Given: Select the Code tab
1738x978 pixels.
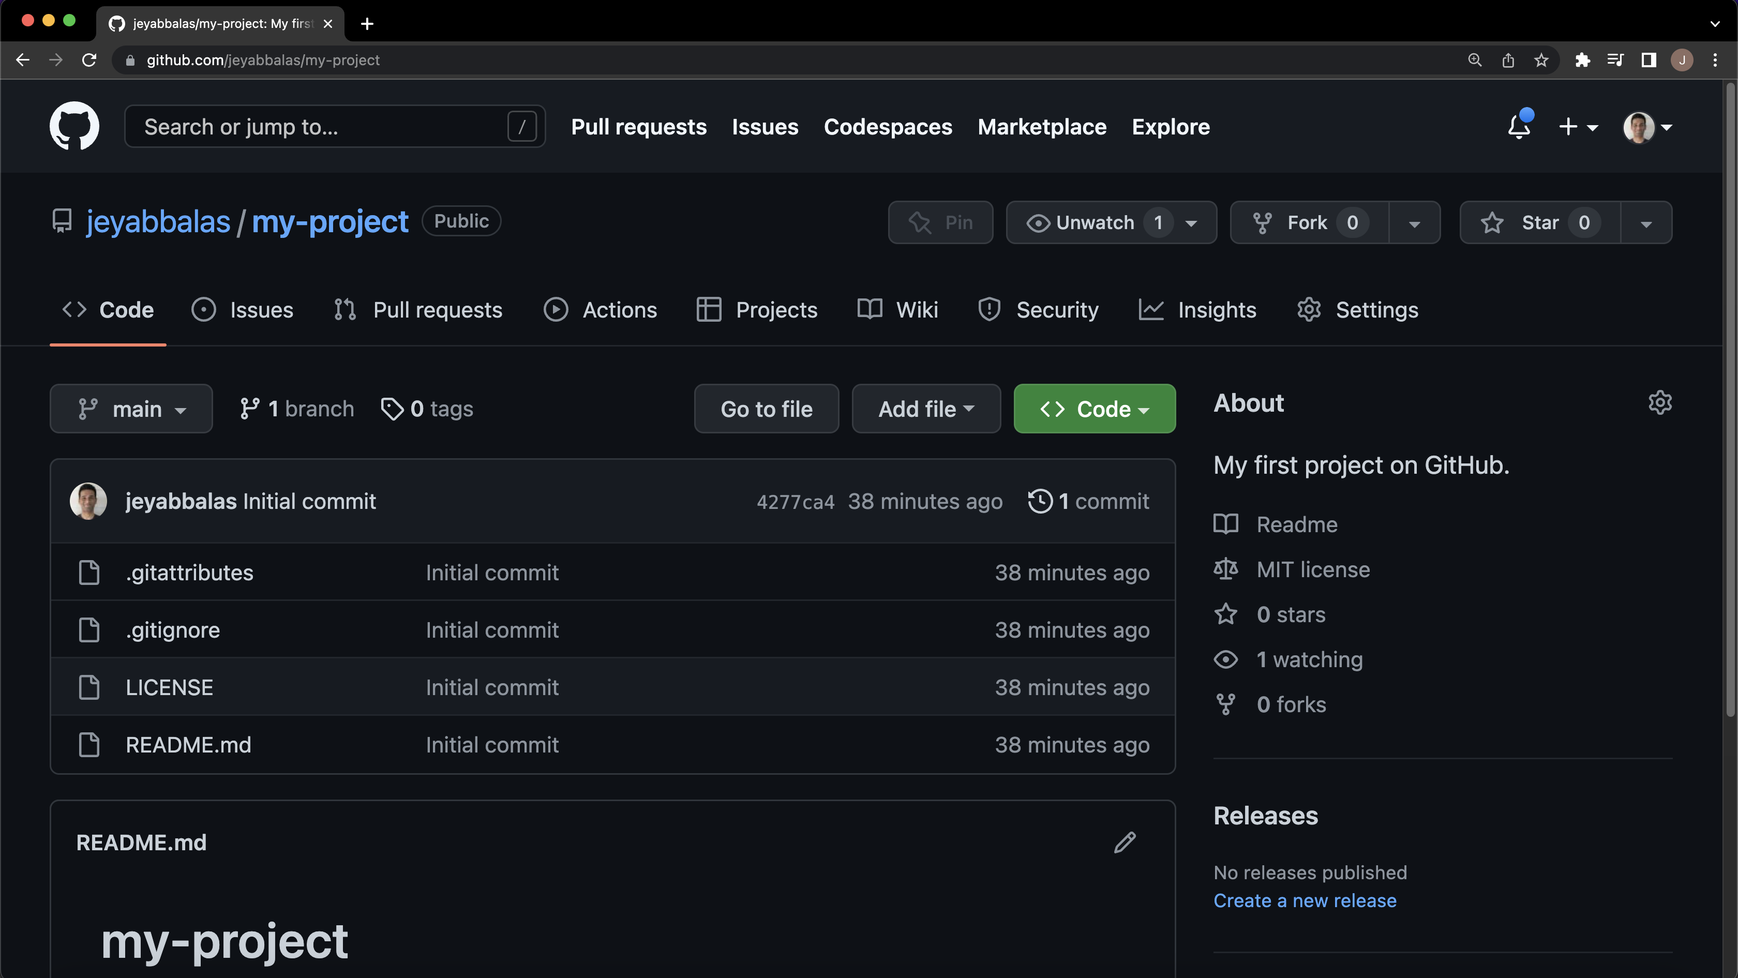Looking at the screenshot, I should pos(108,310).
